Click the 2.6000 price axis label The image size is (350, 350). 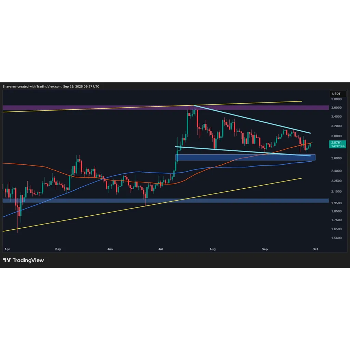(x=336, y=158)
